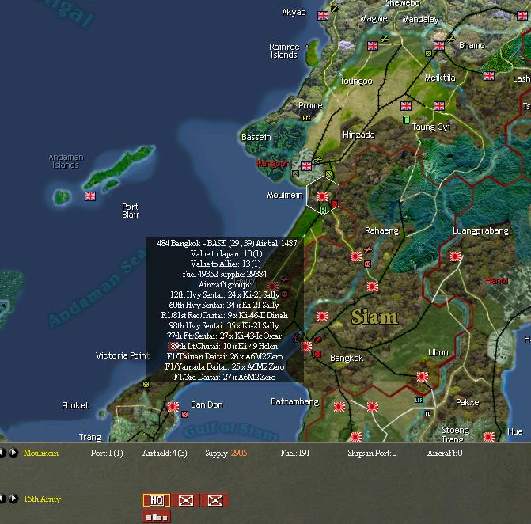Viewport: 531px width, 524px height.
Task: Click the 'Aircraft: 0' readout
Action: (x=445, y=453)
